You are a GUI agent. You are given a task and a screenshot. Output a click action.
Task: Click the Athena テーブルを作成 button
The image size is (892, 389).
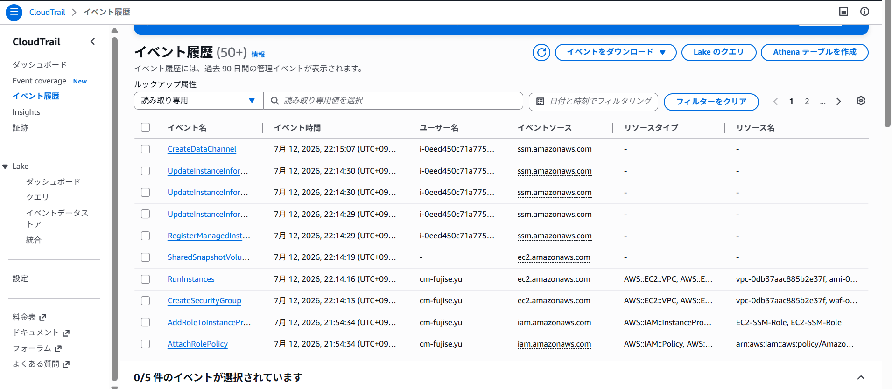pos(815,52)
